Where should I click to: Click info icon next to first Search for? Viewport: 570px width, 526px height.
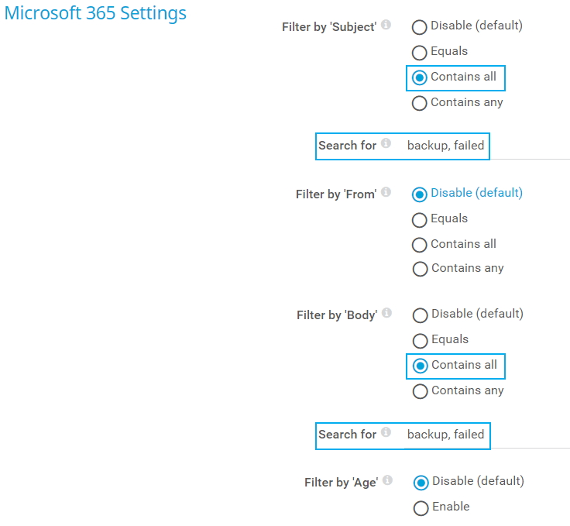pyautogui.click(x=386, y=143)
